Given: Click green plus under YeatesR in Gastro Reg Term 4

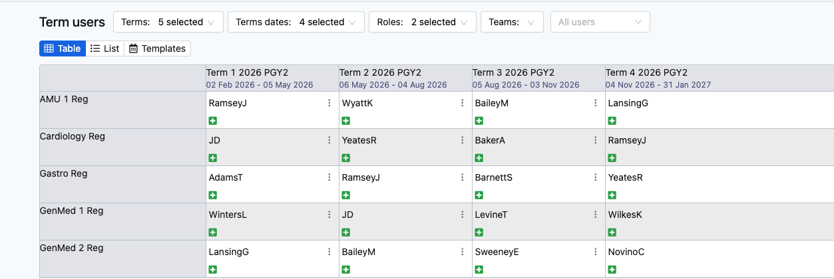Looking at the screenshot, I should pos(612,195).
